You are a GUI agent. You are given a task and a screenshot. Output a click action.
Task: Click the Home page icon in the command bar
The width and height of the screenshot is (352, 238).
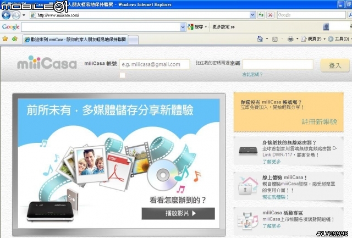[x=260, y=39]
